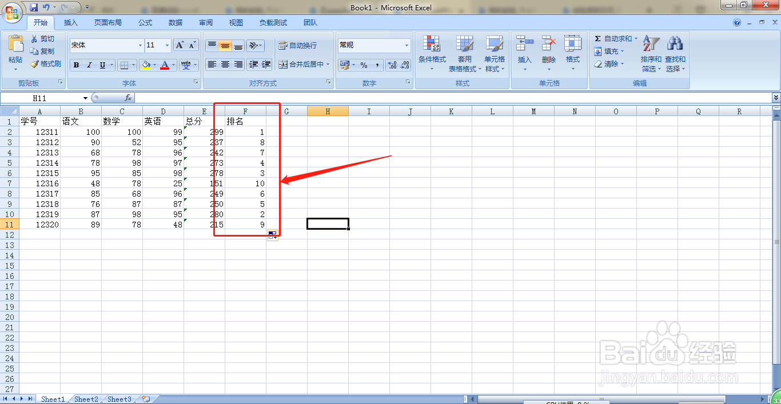Switch to 公式 ribbon tab
Screen dimensions: 781x404
(x=145, y=23)
